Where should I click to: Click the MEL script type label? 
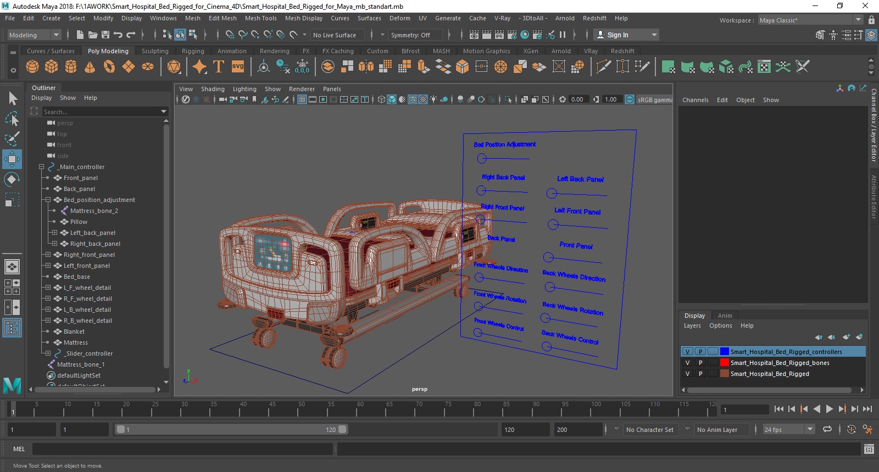coord(19,449)
